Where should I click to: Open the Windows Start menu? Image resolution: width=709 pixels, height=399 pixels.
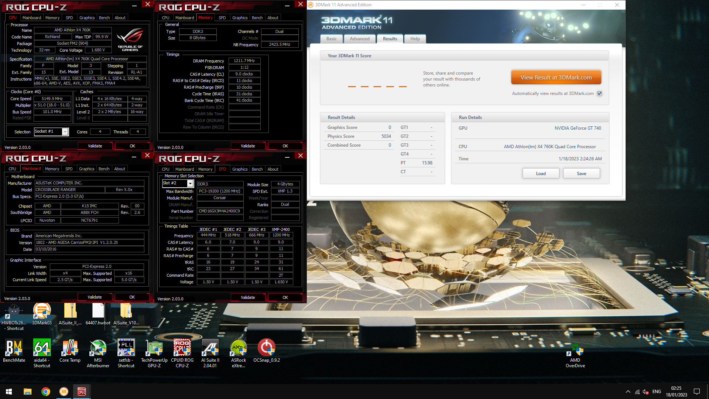9,392
